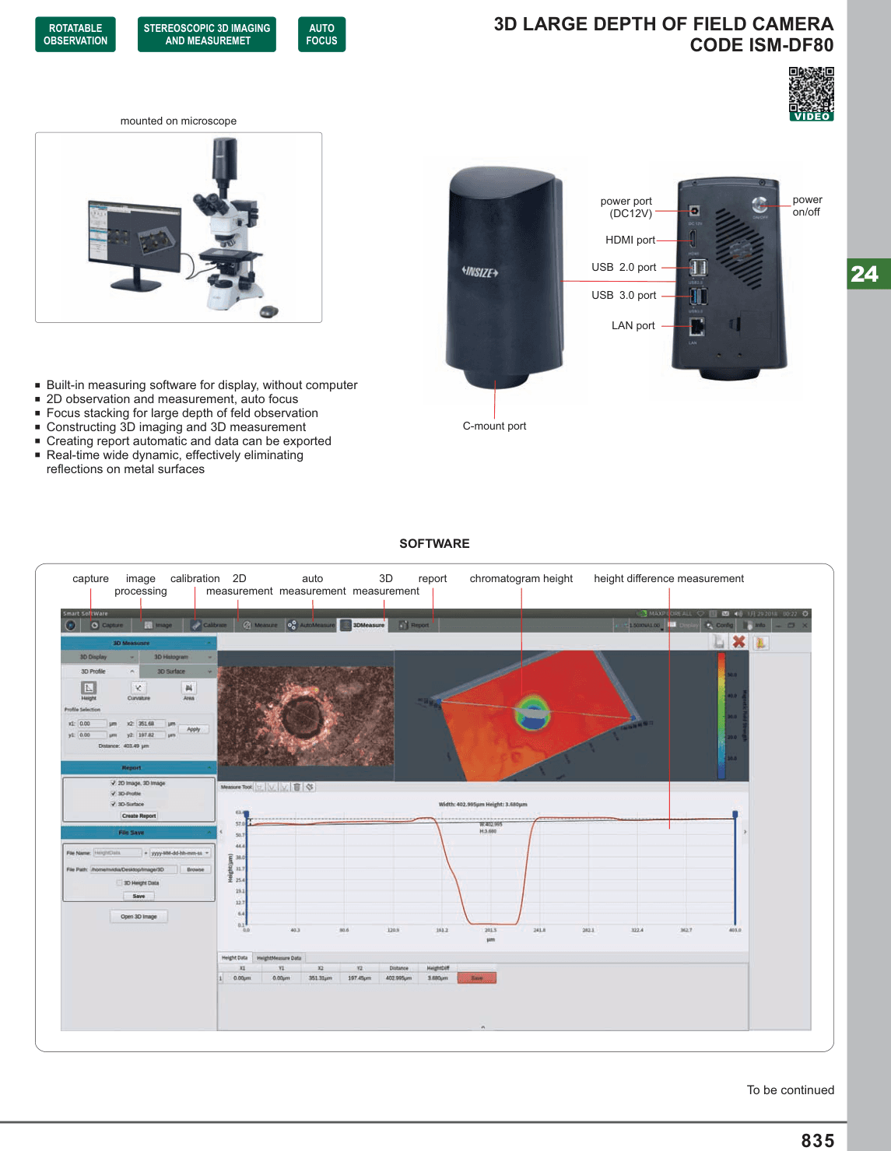The height and width of the screenshot is (1151, 891).
Task: Click the power gear icon in system bar
Action: (x=805, y=613)
